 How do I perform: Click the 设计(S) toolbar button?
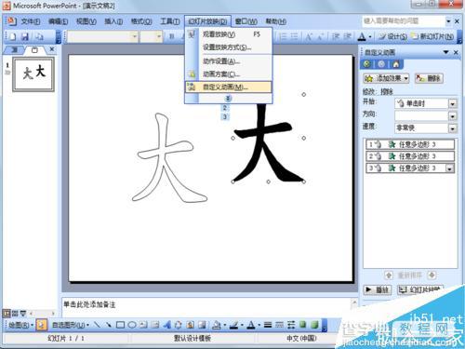[392, 36]
